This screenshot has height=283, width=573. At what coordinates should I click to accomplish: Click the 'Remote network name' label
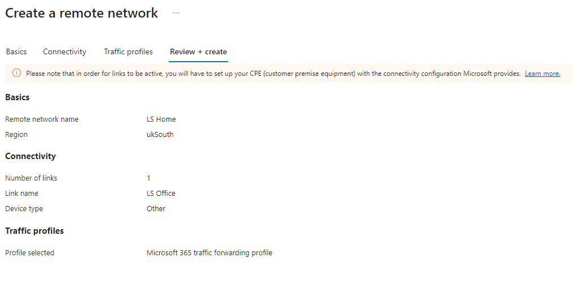point(42,119)
